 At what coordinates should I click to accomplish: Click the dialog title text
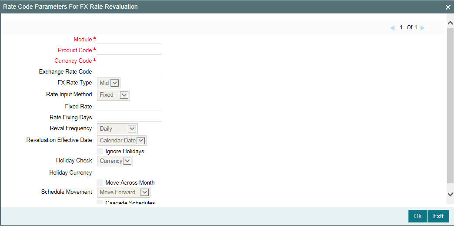pyautogui.click(x=70, y=6)
